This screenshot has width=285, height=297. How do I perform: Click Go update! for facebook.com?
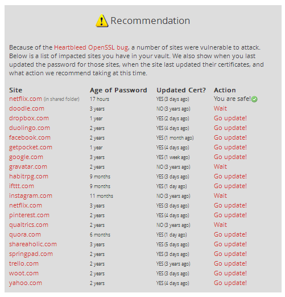point(230,137)
